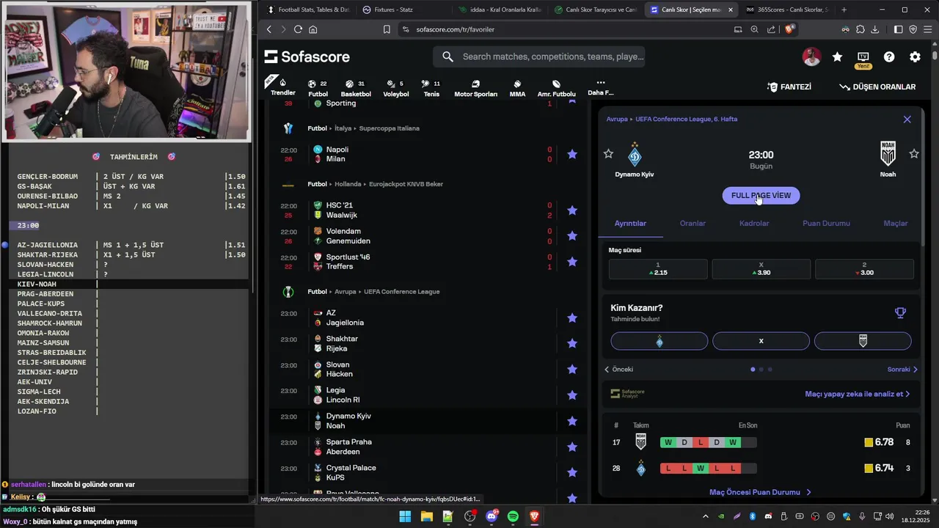
Task: Toggle favorite star for Legia–Lincoln RI
Action: click(572, 395)
